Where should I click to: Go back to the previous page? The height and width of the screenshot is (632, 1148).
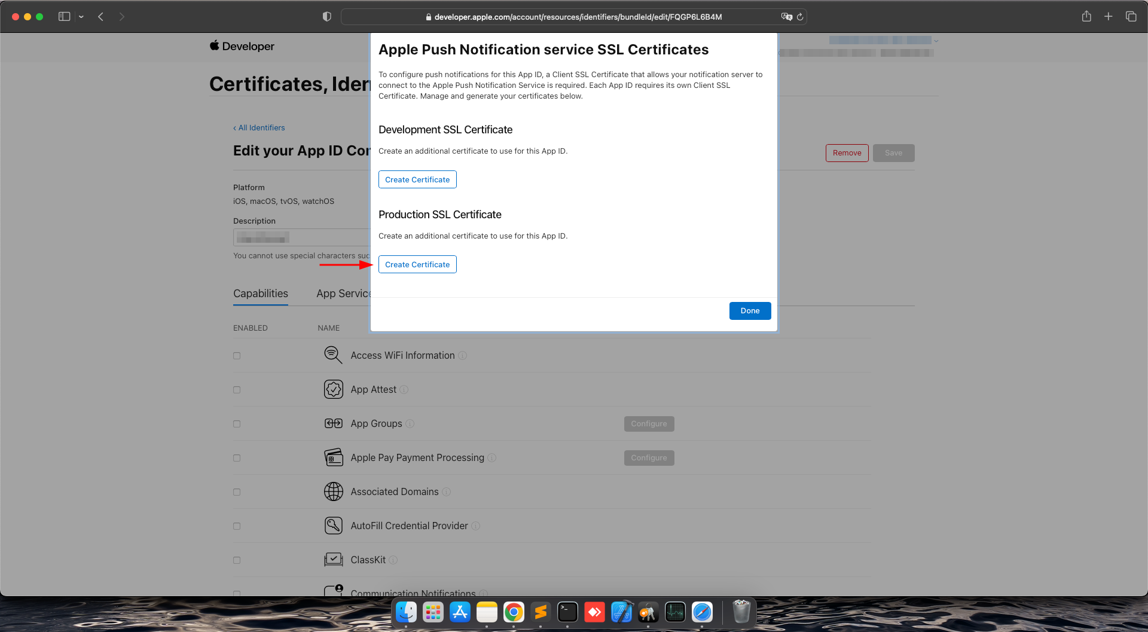click(100, 17)
